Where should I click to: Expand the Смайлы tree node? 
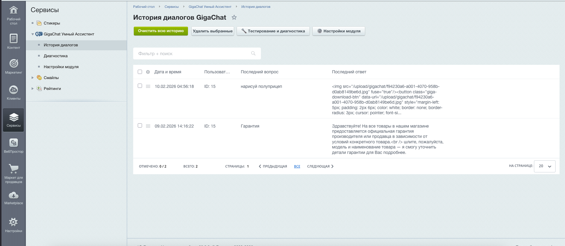[x=33, y=78]
